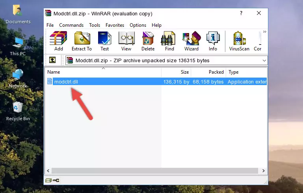Open the Commands menu
This screenshot has width=303, height=193.
[x=71, y=25]
